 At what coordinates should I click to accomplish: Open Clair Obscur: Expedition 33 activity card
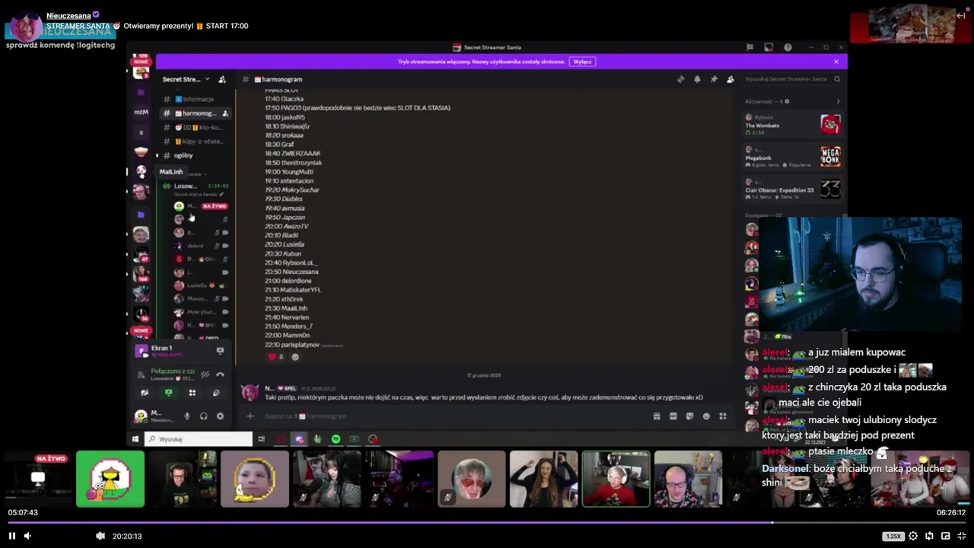[x=792, y=188]
